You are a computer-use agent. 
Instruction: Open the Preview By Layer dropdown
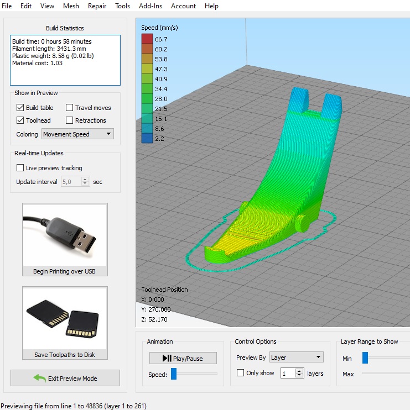[297, 358]
